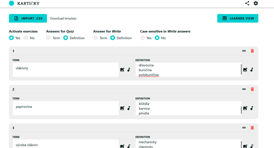This screenshot has width=274, height=148.
Task: Delete card 1 with trash icon
Action: coord(252,51)
